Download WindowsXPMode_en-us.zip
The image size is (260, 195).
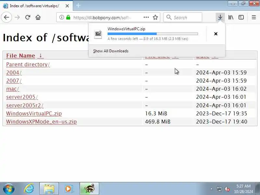(41, 122)
